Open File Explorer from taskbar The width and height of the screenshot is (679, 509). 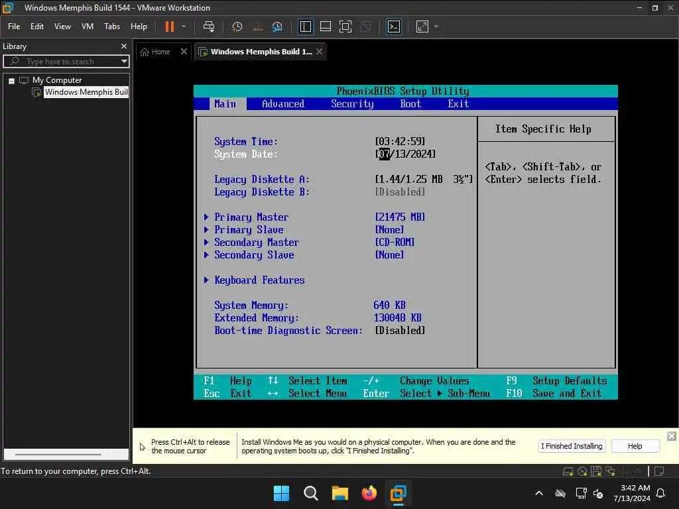coord(340,493)
